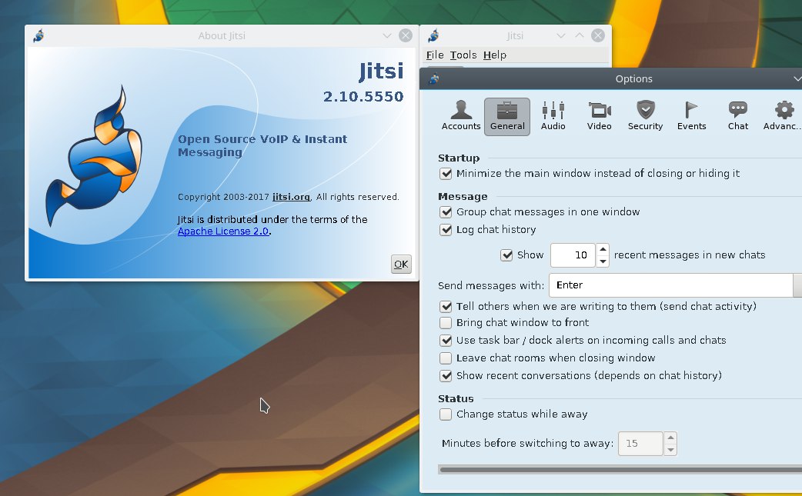Click Options window title bar chevron
The image size is (802, 496).
pyautogui.click(x=797, y=79)
